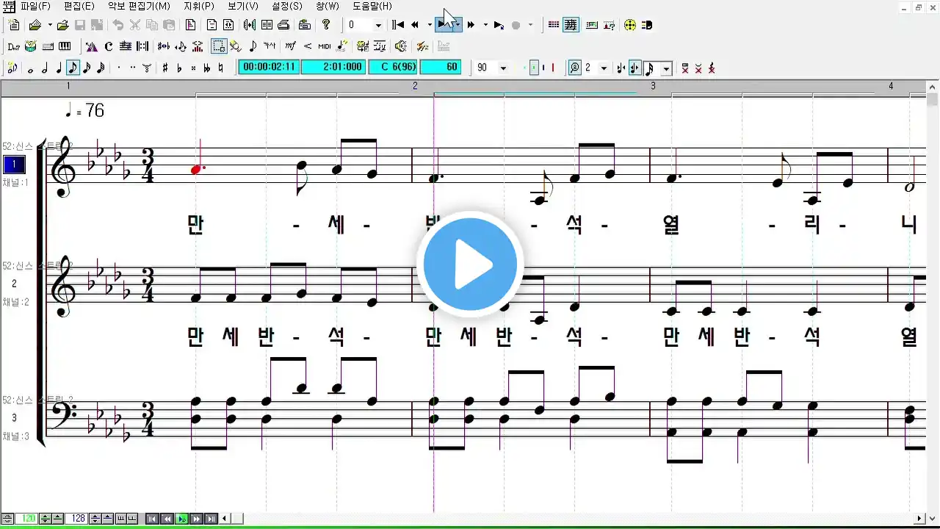Click the time display 00:00:02:11

pos(269,67)
